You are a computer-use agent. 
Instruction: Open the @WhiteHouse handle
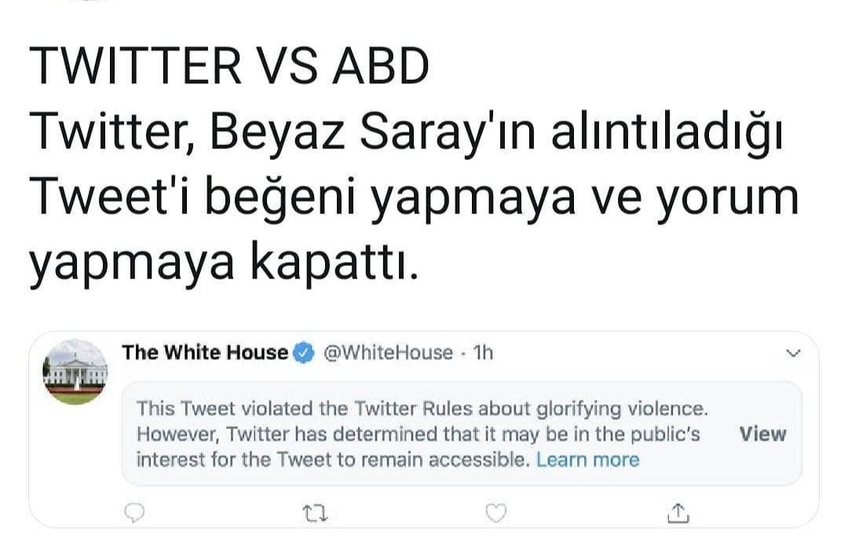click(388, 353)
